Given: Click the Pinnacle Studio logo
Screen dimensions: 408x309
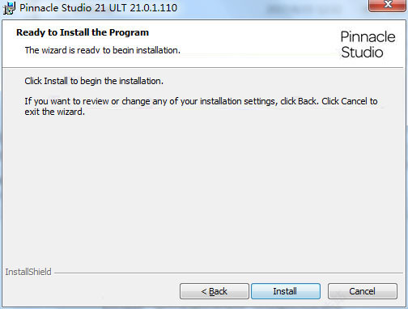Looking at the screenshot, I should click(368, 44).
